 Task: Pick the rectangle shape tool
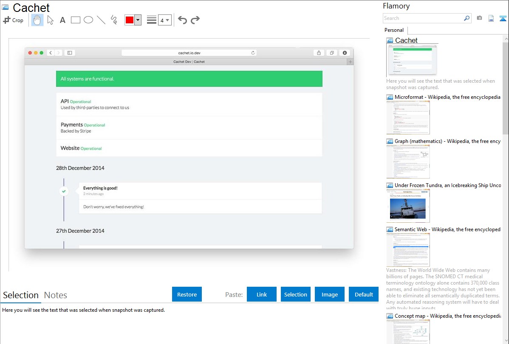coord(75,20)
